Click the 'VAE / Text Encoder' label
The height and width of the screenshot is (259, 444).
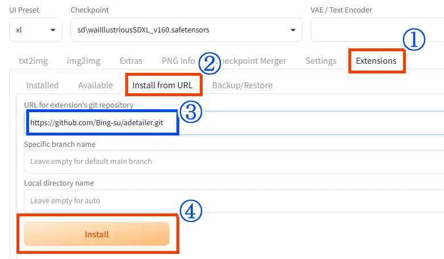(x=341, y=10)
